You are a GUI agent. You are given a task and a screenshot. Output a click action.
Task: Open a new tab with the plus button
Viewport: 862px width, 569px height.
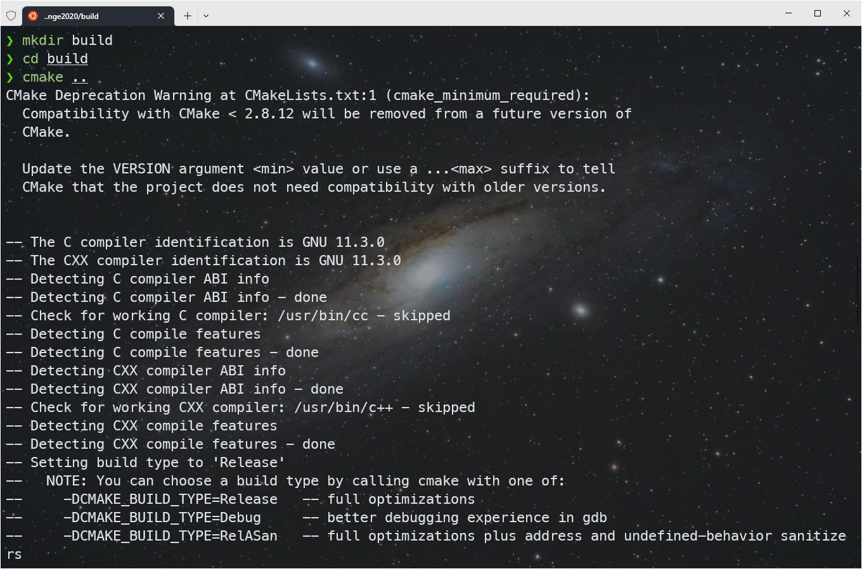(x=188, y=16)
